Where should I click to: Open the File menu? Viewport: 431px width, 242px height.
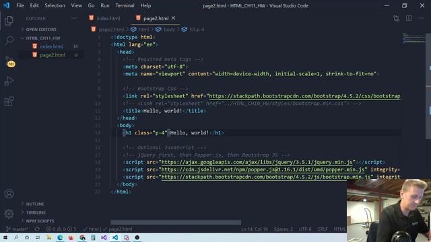[x=20, y=5]
